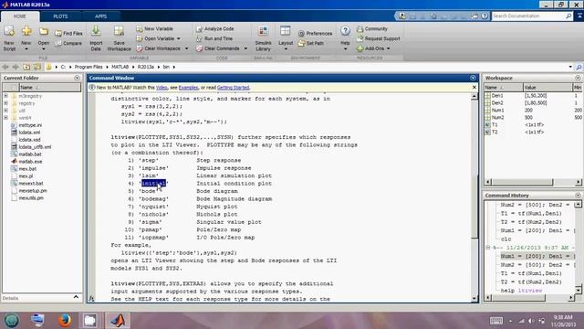Click the forward arrow in address bar
584x329 pixels.
coord(16,67)
